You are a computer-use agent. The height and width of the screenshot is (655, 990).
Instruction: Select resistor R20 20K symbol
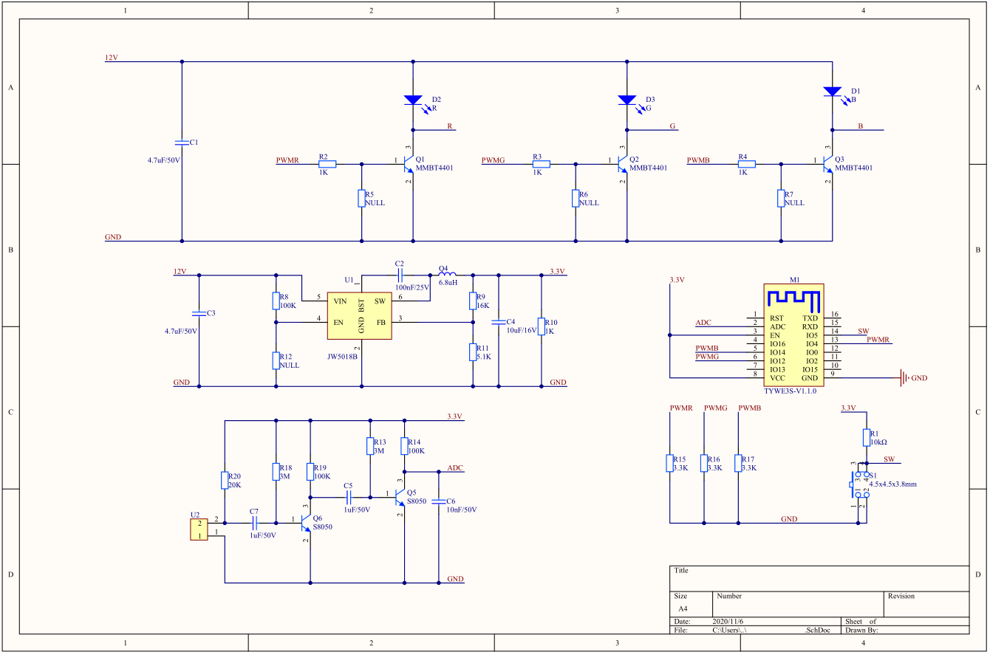(225, 481)
